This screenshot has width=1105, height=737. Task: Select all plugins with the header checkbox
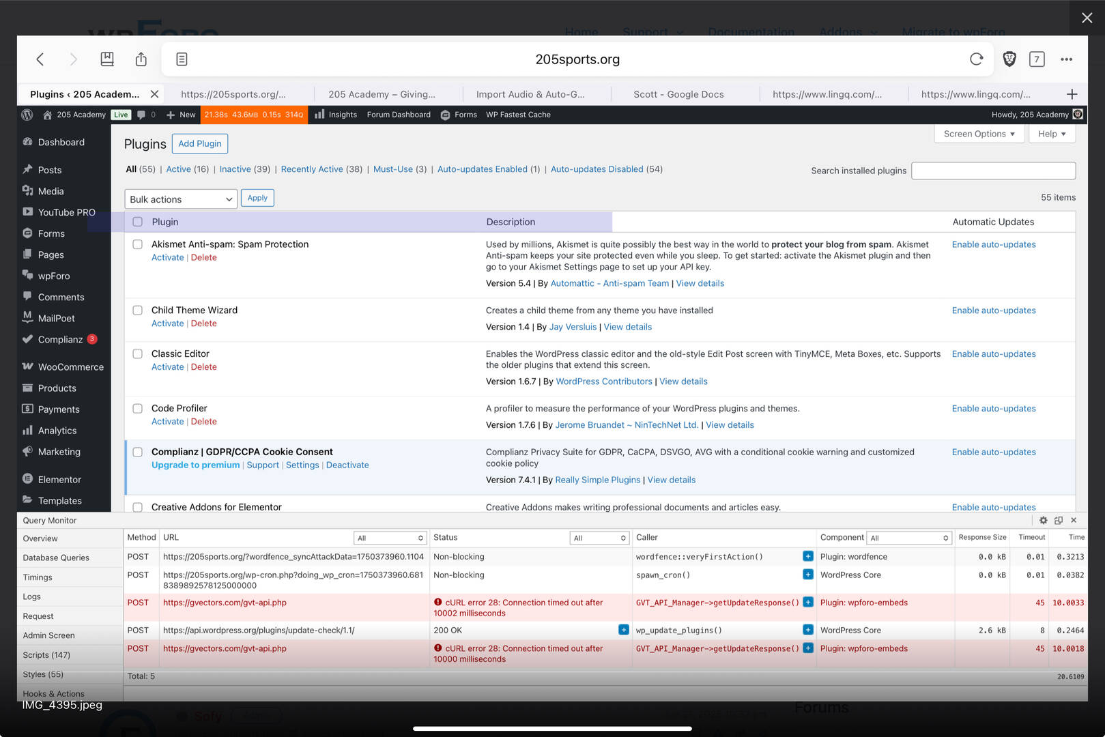coord(138,222)
